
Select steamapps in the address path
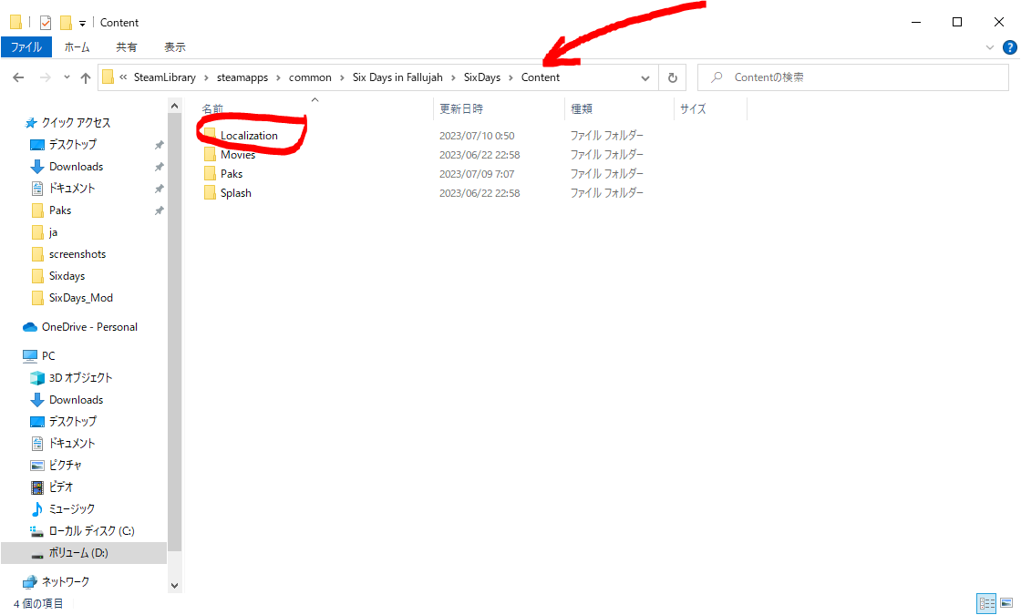point(242,77)
